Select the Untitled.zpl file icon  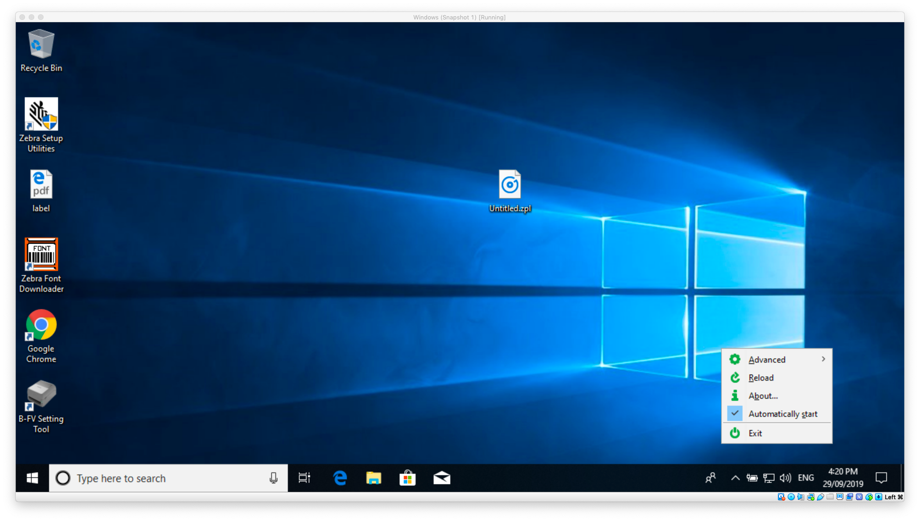(x=510, y=185)
